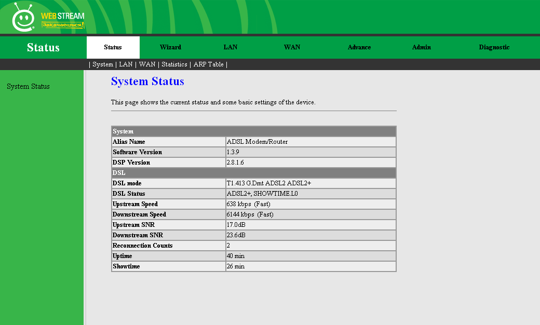The height and width of the screenshot is (325, 540).
Task: Open the Admin tab
Action: 421,47
